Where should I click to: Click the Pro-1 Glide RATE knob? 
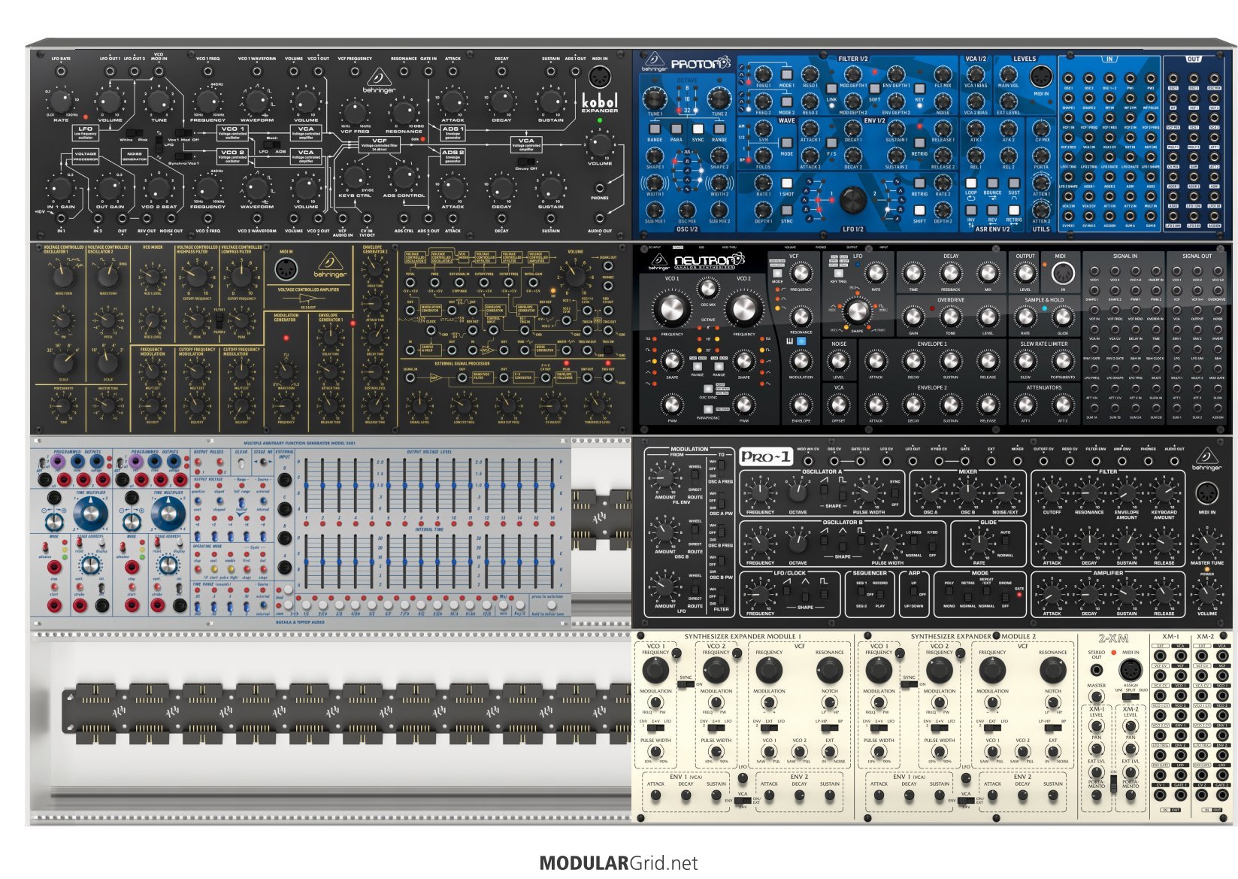[979, 544]
